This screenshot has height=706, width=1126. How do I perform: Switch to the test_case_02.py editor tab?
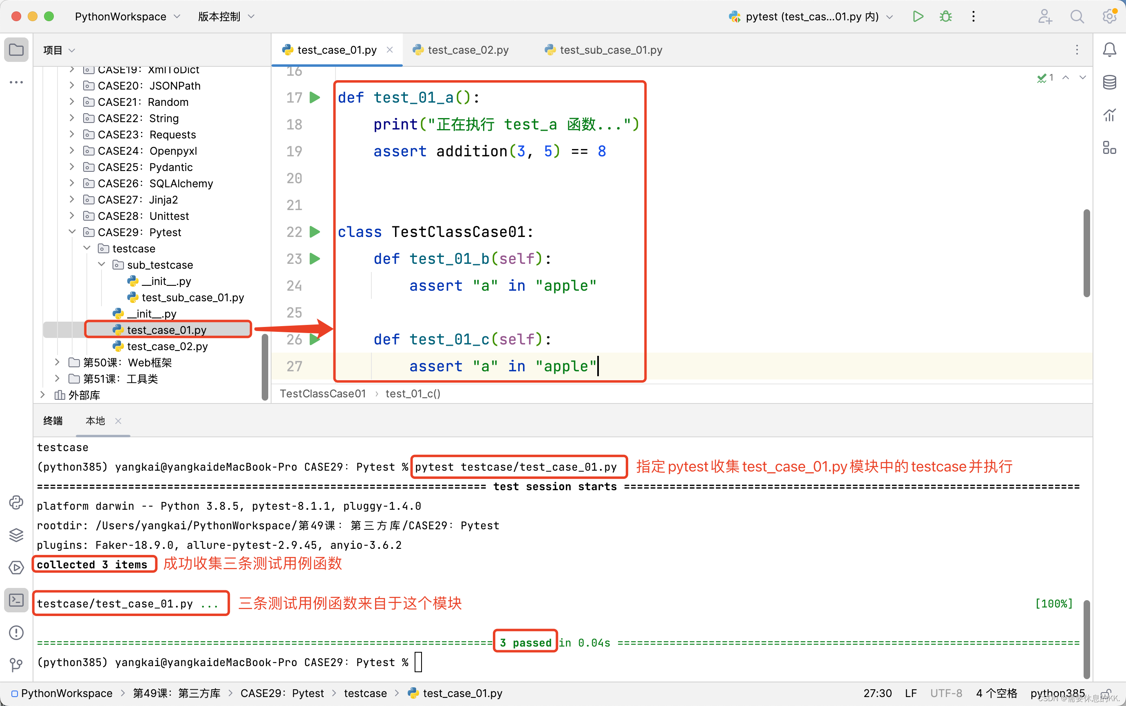(x=460, y=50)
